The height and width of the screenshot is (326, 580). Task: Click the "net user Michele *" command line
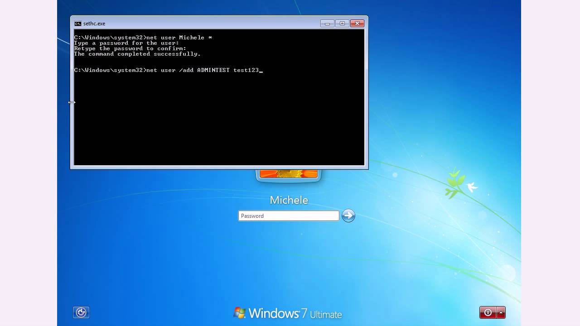pos(143,38)
